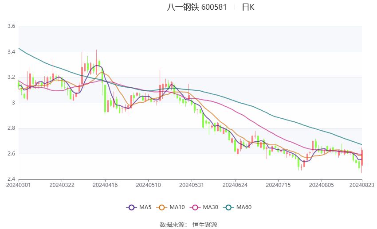The width and height of the screenshot is (377, 229).
Task: Click the 3.6 y-axis label
Action: point(11,26)
